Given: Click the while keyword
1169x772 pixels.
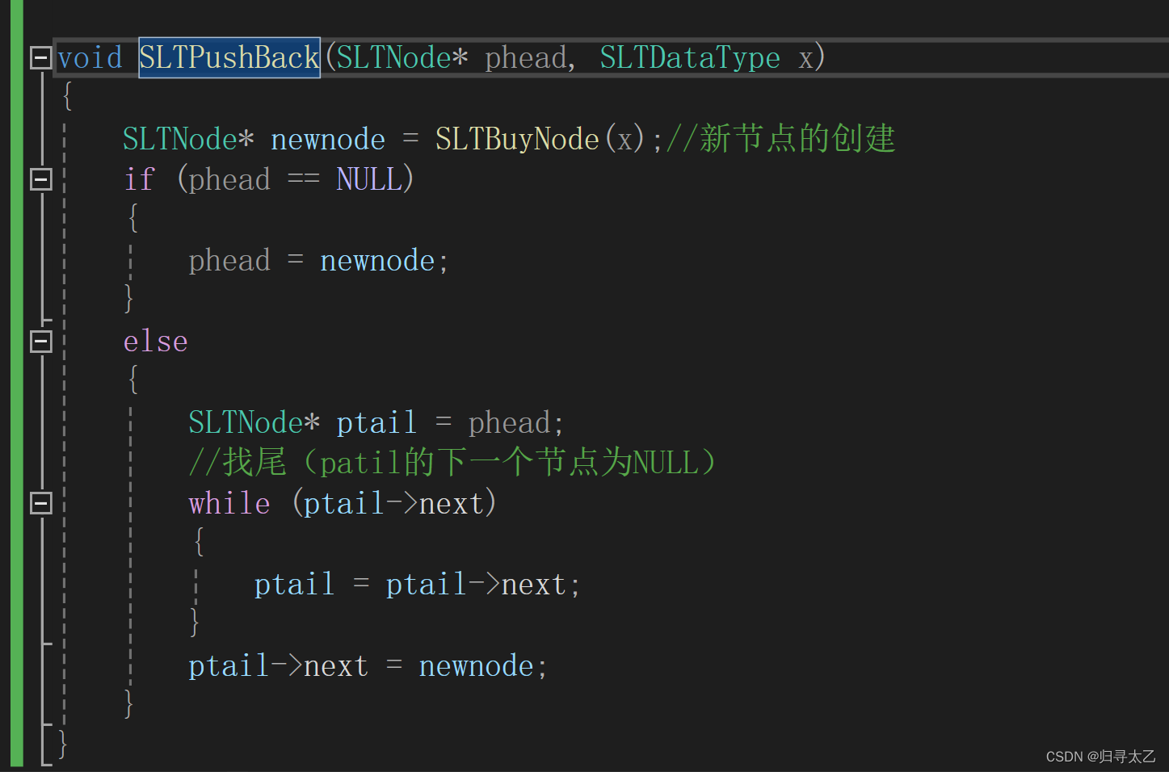Looking at the screenshot, I should (x=229, y=503).
